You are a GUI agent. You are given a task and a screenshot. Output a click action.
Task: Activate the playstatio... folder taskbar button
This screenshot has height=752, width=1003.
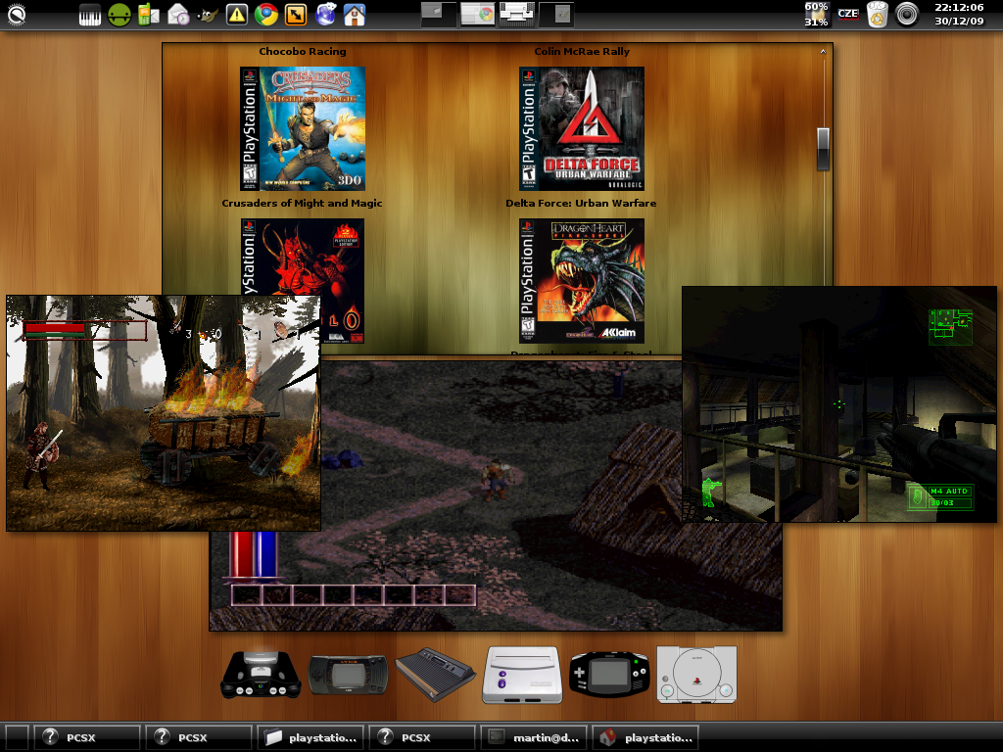pyautogui.click(x=310, y=737)
